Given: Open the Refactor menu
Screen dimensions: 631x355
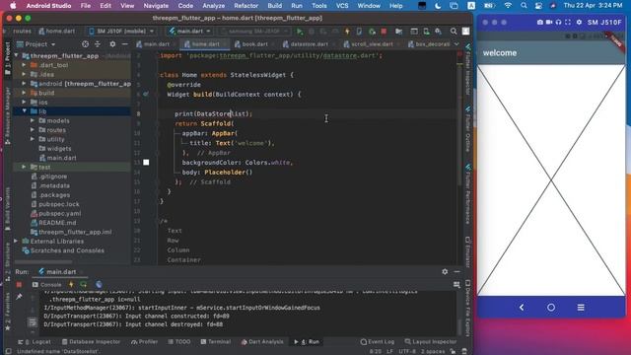Looking at the screenshot, I should pyautogui.click(x=245, y=6).
